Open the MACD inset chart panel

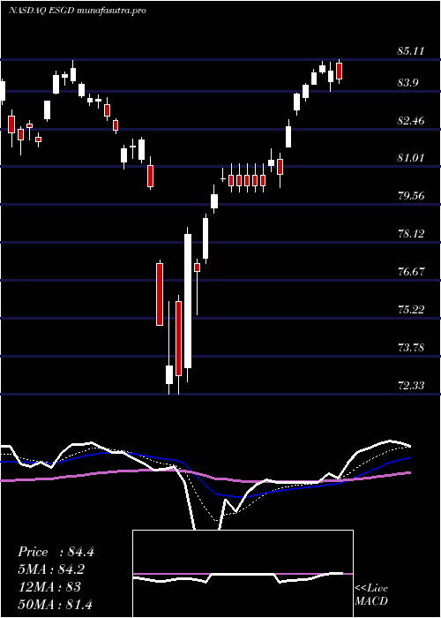pyautogui.click(x=243, y=574)
